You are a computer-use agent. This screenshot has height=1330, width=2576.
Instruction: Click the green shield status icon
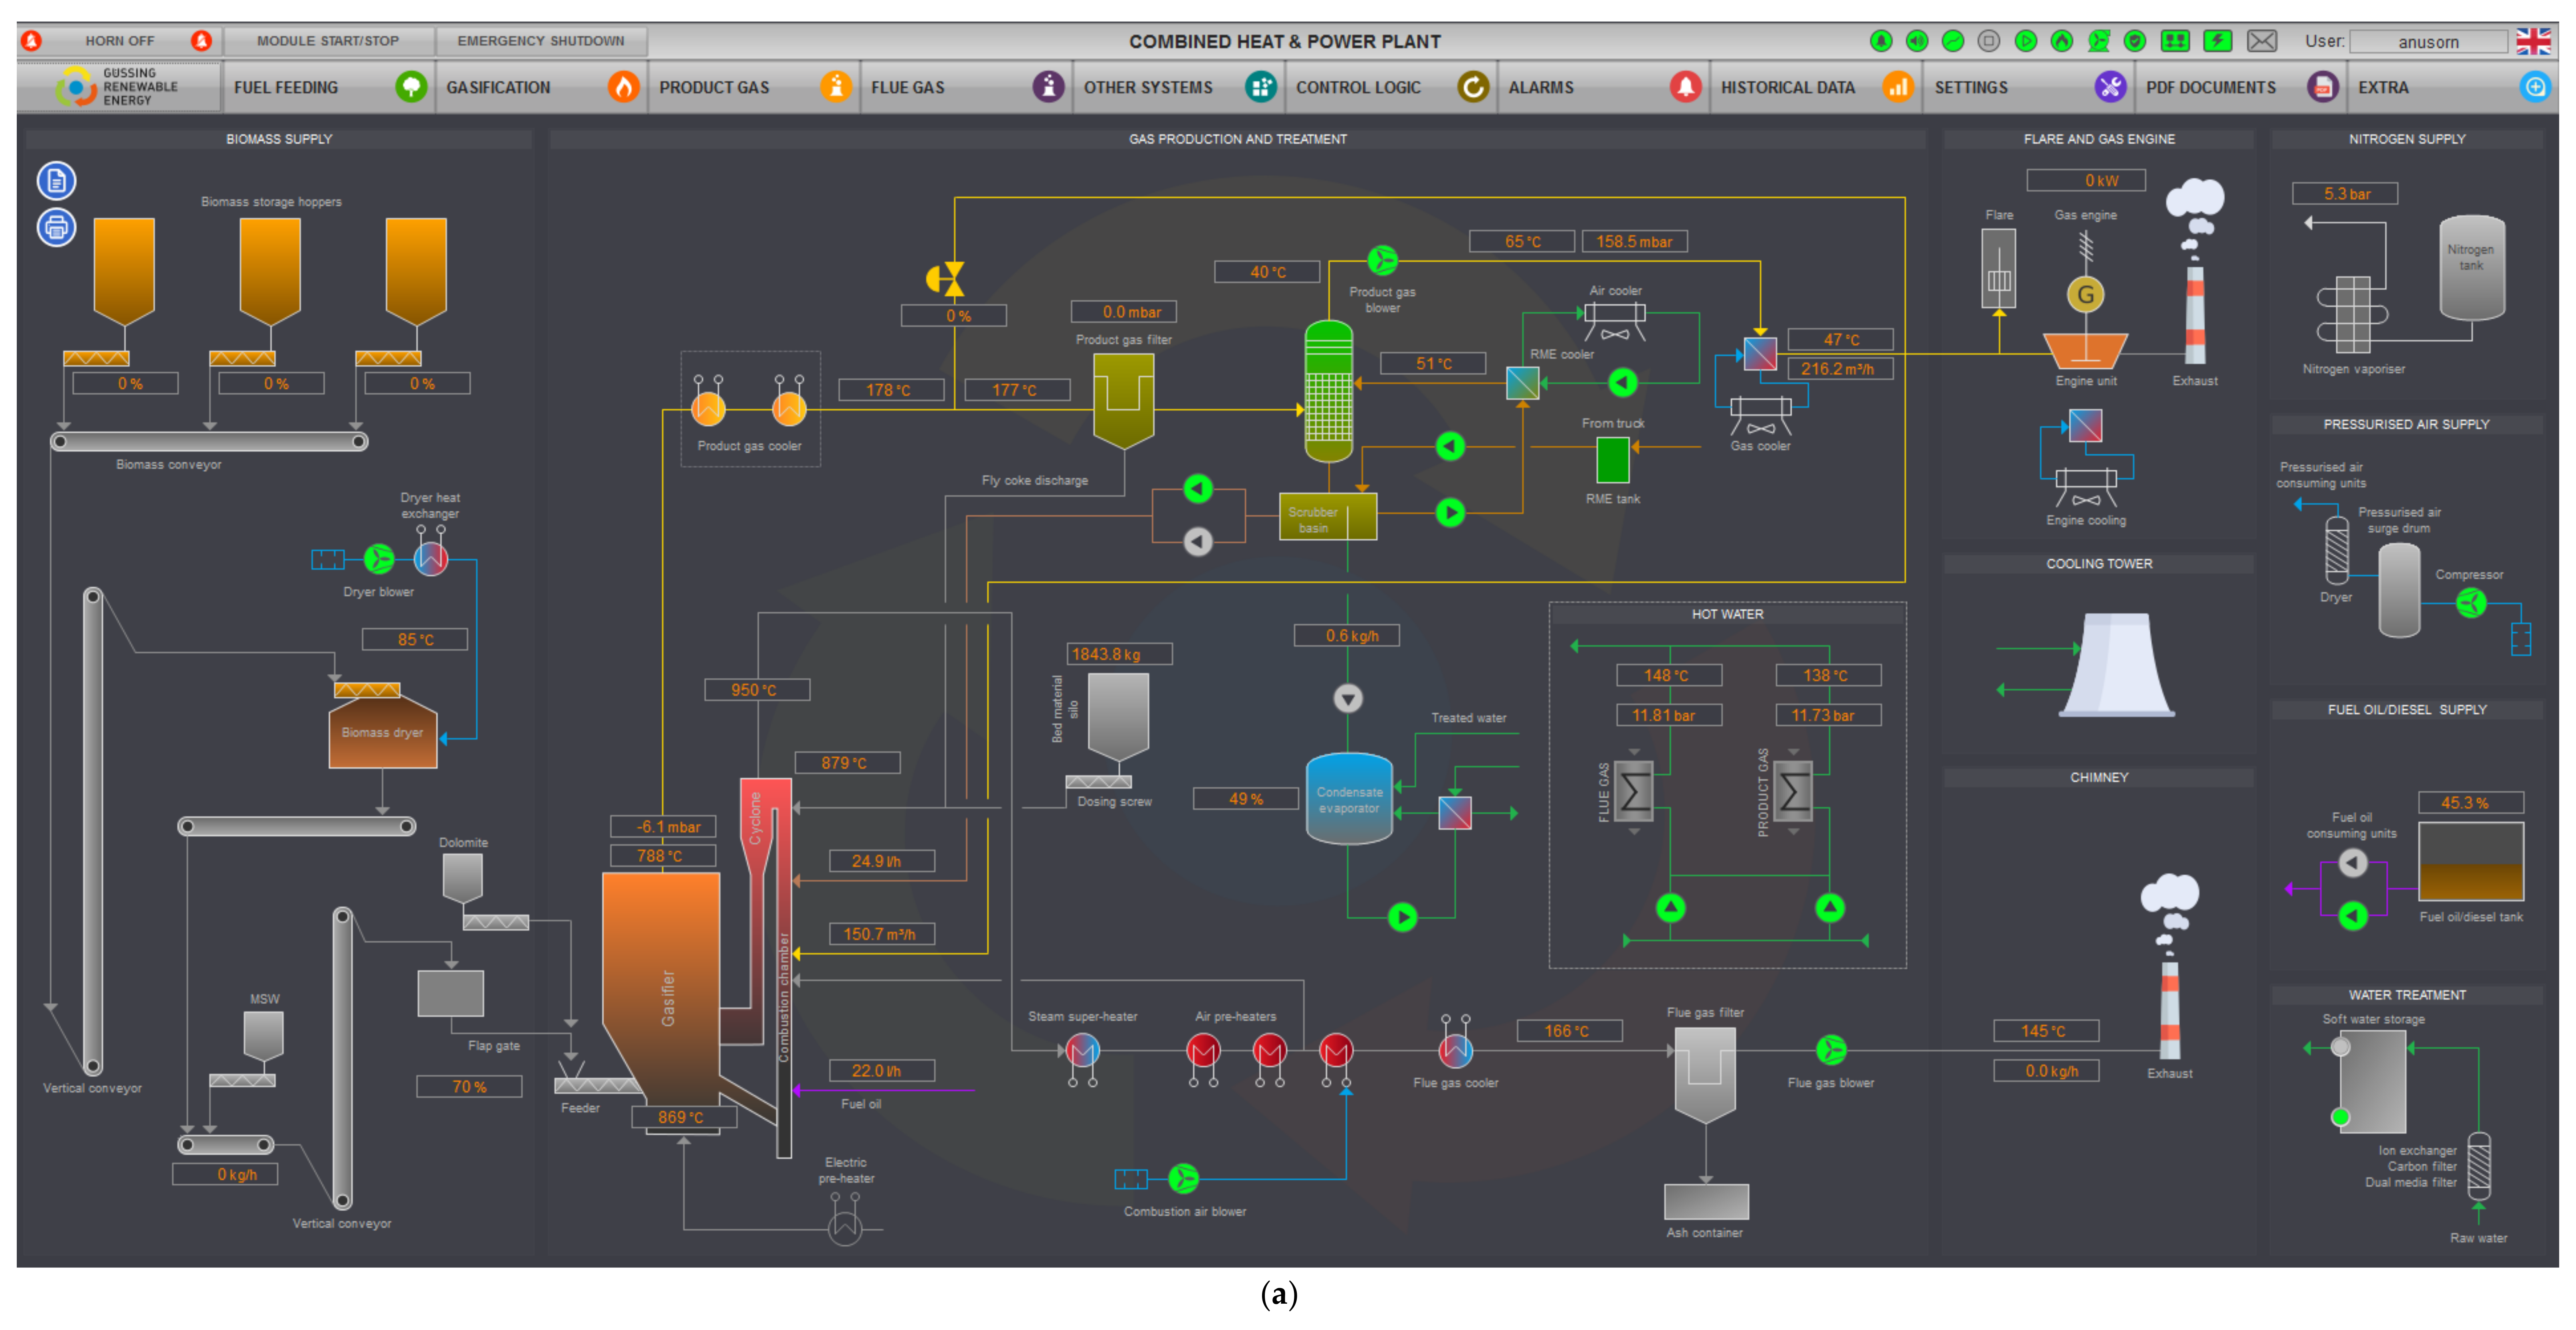(x=2135, y=41)
